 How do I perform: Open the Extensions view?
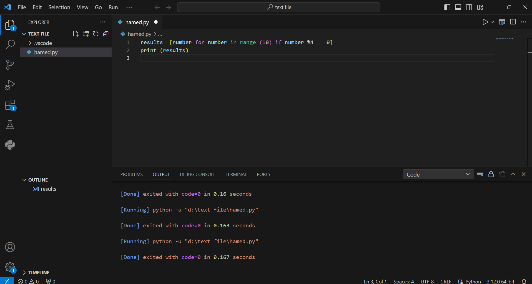pos(10,105)
